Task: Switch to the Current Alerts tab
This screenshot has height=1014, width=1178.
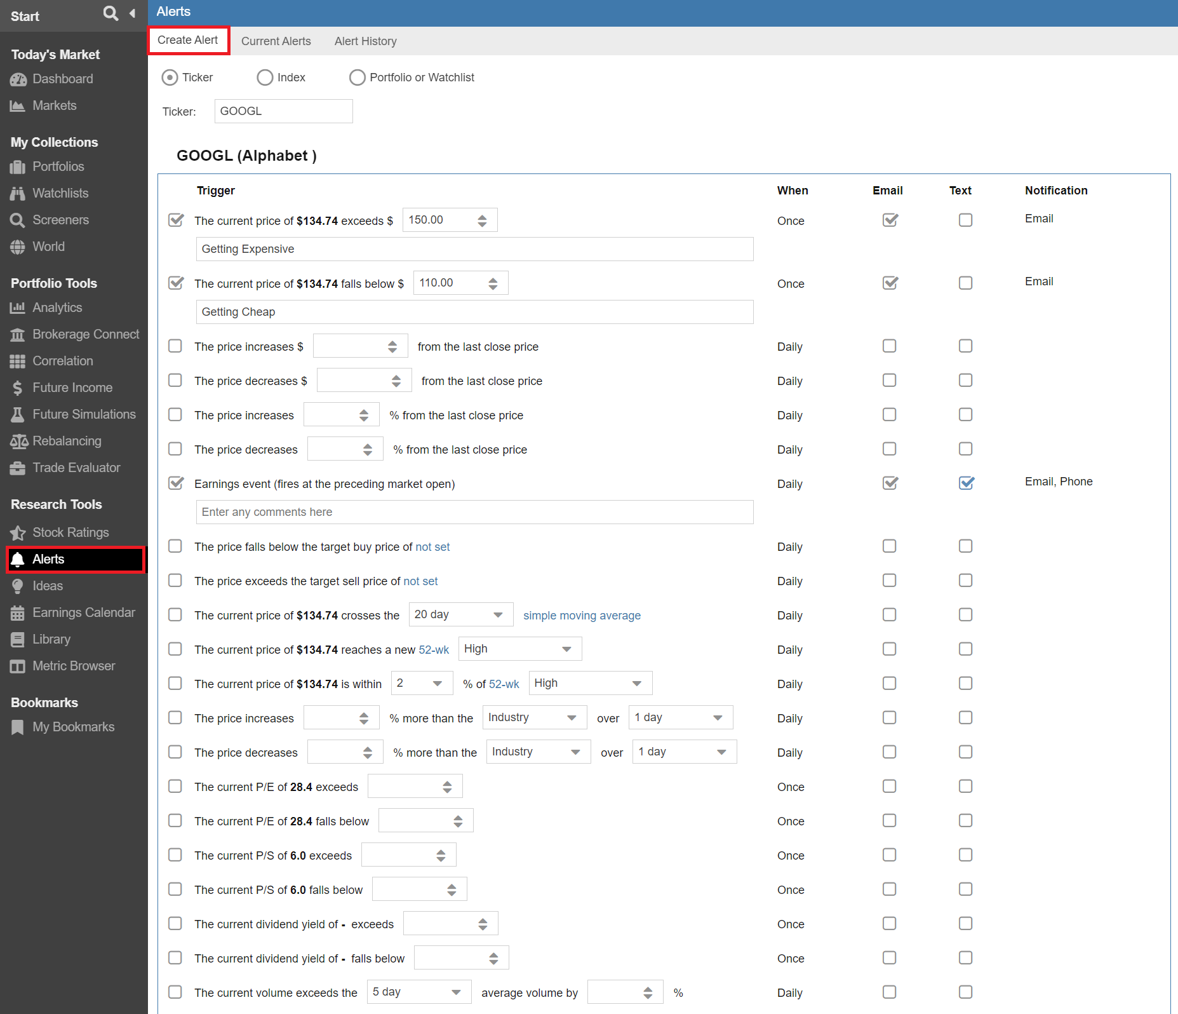Action: 276,41
